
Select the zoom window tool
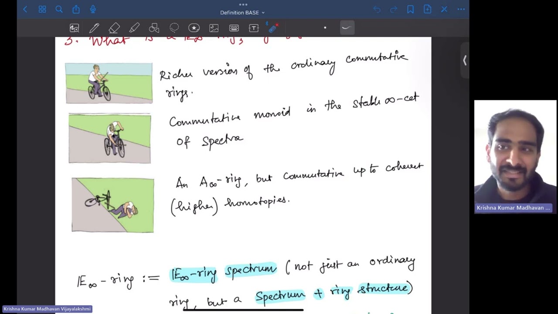[x=75, y=28]
